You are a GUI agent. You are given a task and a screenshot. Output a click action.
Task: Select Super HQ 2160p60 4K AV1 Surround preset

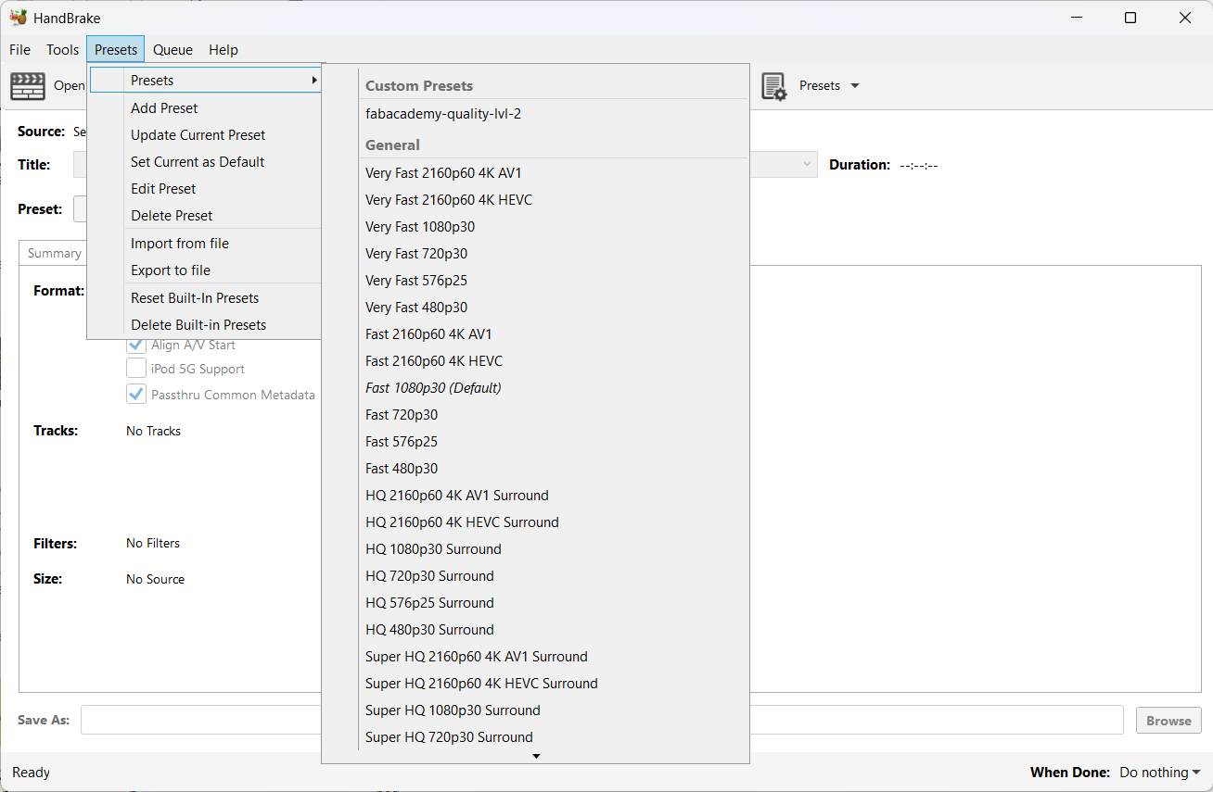[535, 657]
